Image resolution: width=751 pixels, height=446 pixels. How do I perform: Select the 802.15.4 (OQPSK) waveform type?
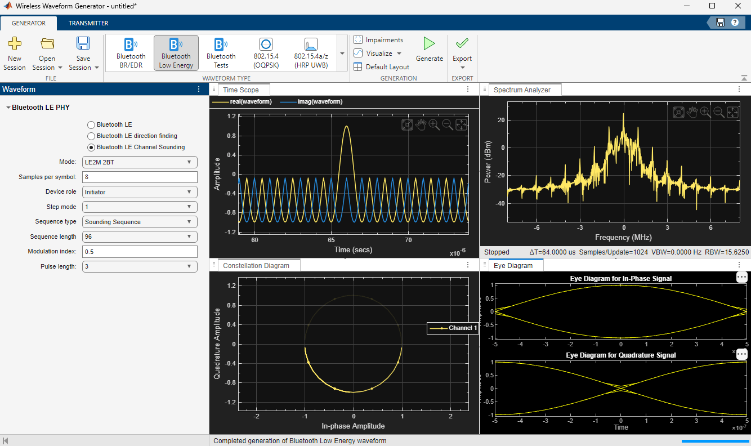pyautogui.click(x=265, y=52)
